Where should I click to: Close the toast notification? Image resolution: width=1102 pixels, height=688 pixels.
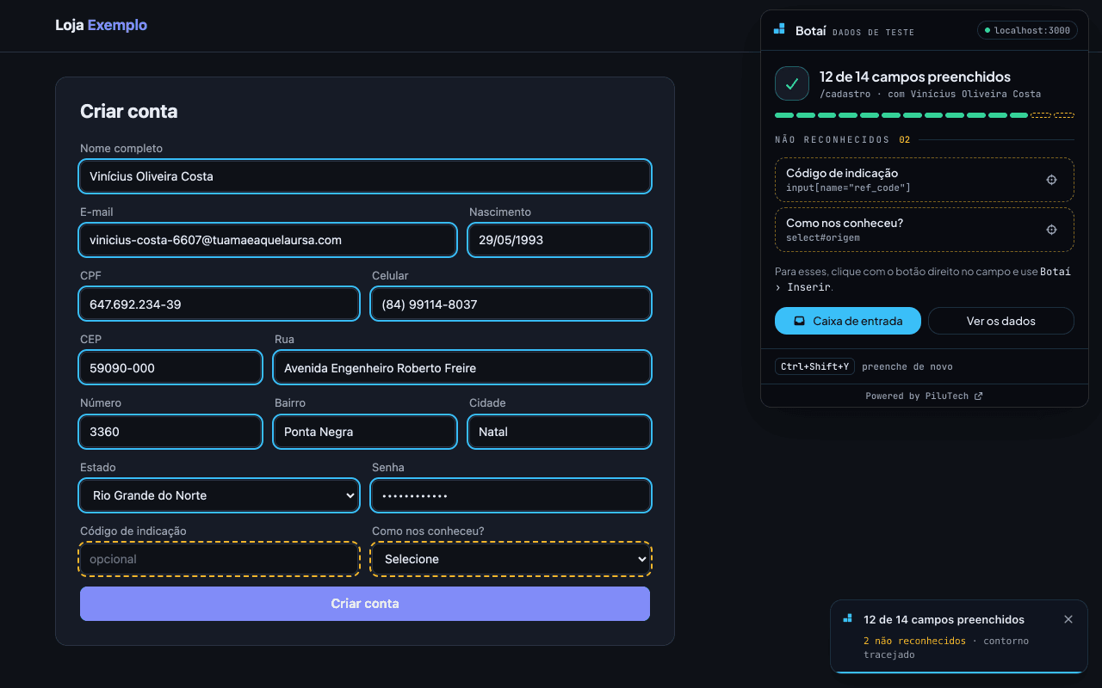pyautogui.click(x=1068, y=619)
